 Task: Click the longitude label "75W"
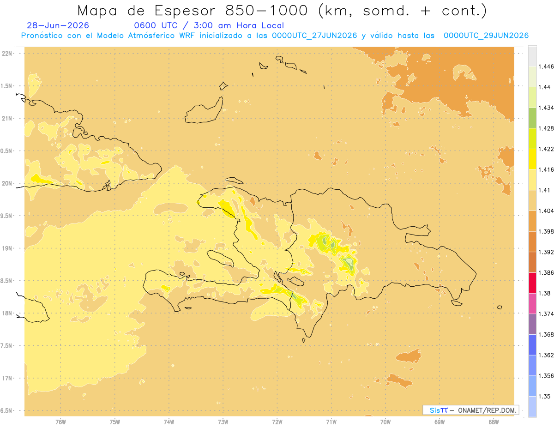pos(115,422)
